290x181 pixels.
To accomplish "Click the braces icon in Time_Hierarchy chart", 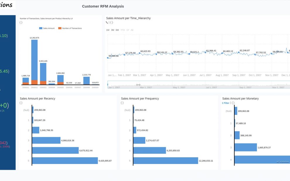I will coord(112,22).
